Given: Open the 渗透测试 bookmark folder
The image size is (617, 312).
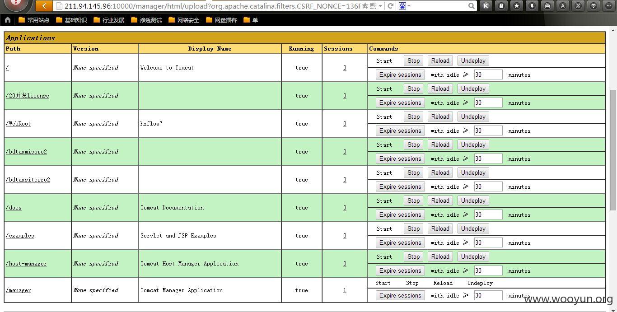Looking at the screenshot, I should pyautogui.click(x=146, y=20).
